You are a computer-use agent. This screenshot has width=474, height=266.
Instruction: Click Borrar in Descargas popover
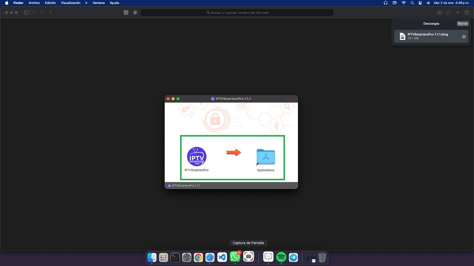462,24
